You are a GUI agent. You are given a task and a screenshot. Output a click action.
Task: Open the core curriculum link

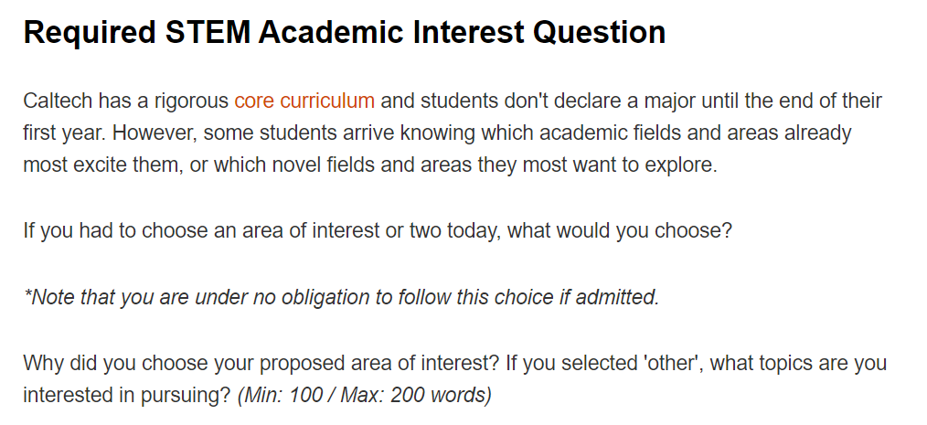pos(304,101)
